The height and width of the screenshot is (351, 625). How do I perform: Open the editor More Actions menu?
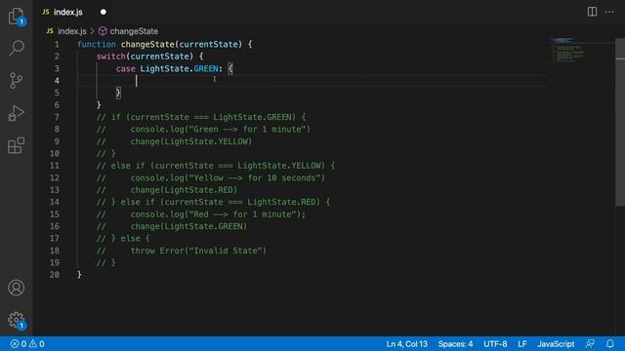pyautogui.click(x=609, y=12)
